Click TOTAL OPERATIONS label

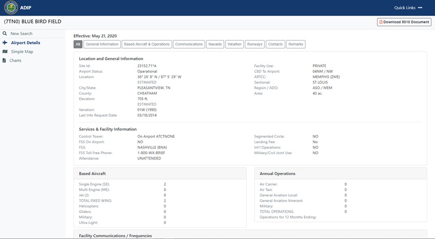(x=277, y=212)
